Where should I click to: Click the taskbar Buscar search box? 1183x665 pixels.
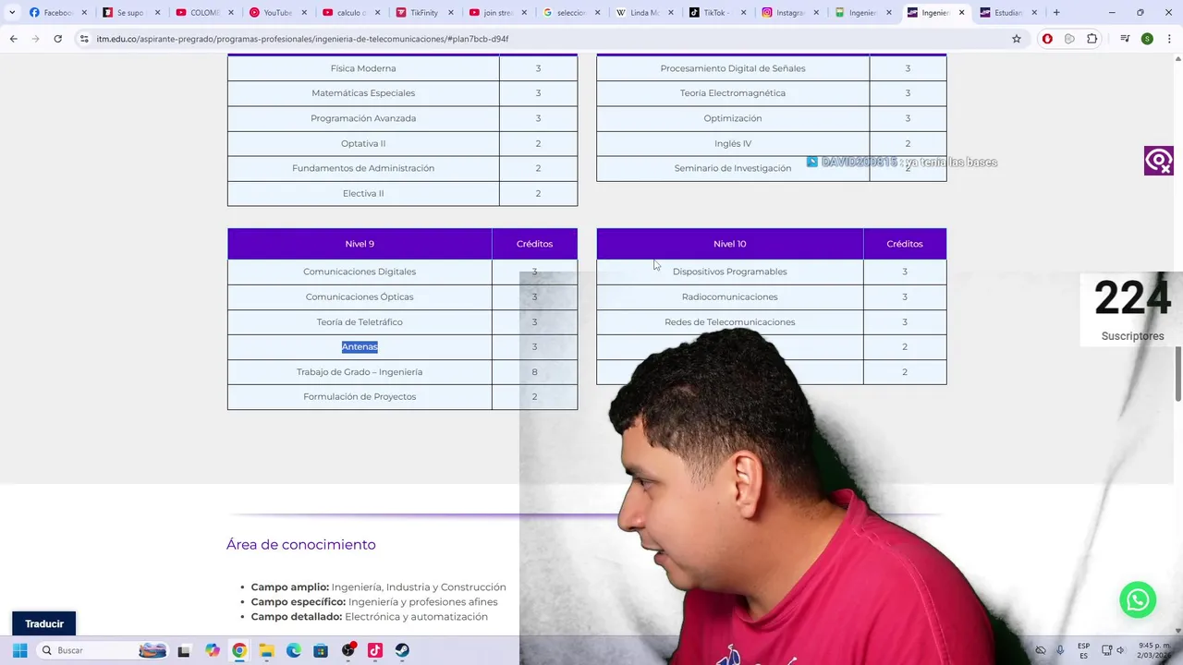[104, 650]
